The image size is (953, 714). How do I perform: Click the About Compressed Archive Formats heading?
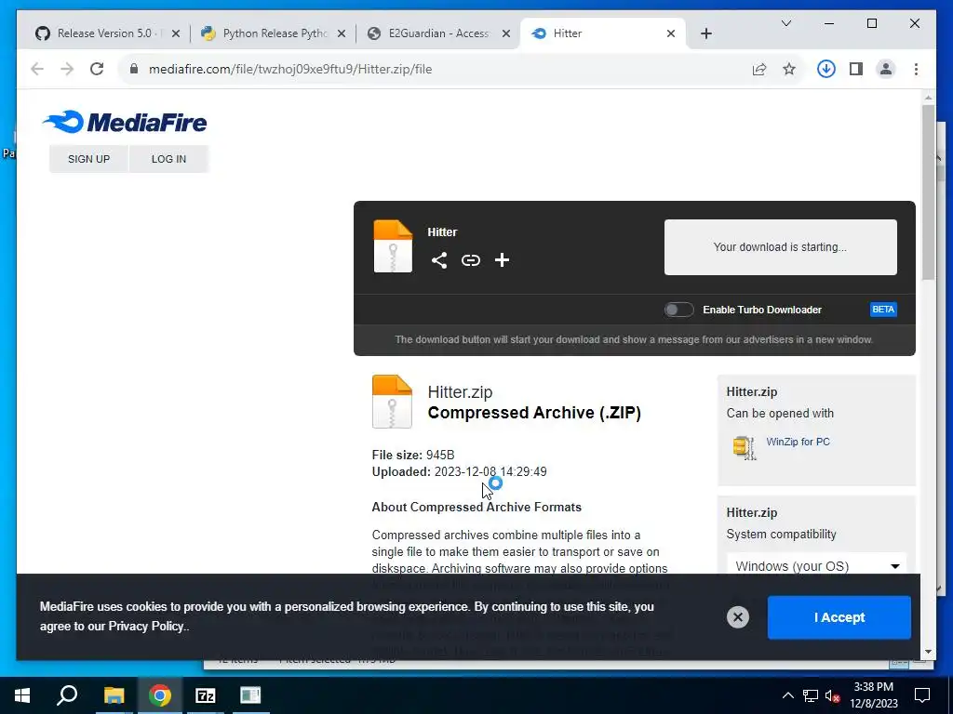click(x=476, y=507)
